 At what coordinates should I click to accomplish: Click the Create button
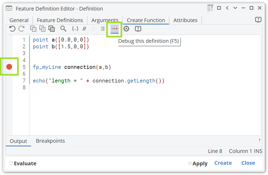223,163
